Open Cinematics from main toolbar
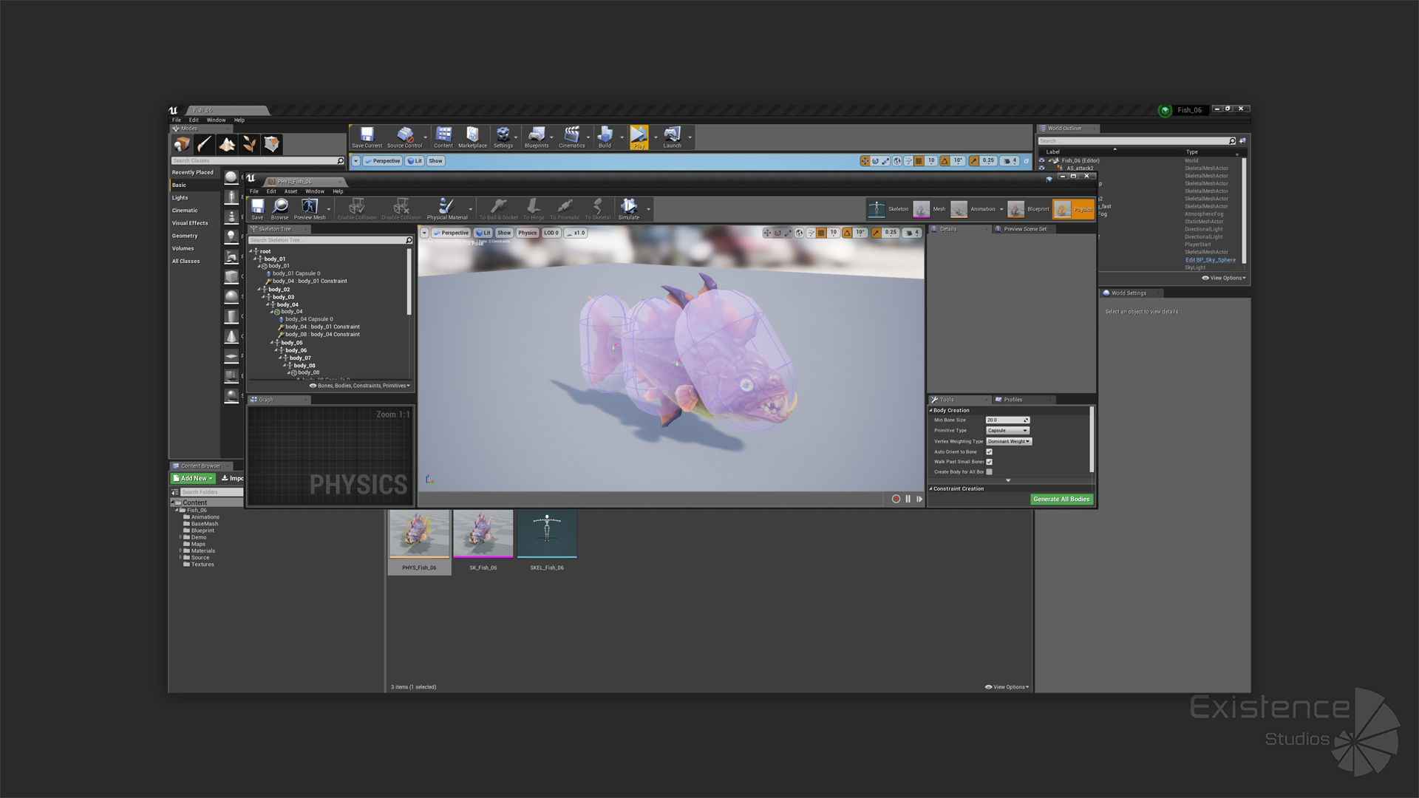 [571, 137]
